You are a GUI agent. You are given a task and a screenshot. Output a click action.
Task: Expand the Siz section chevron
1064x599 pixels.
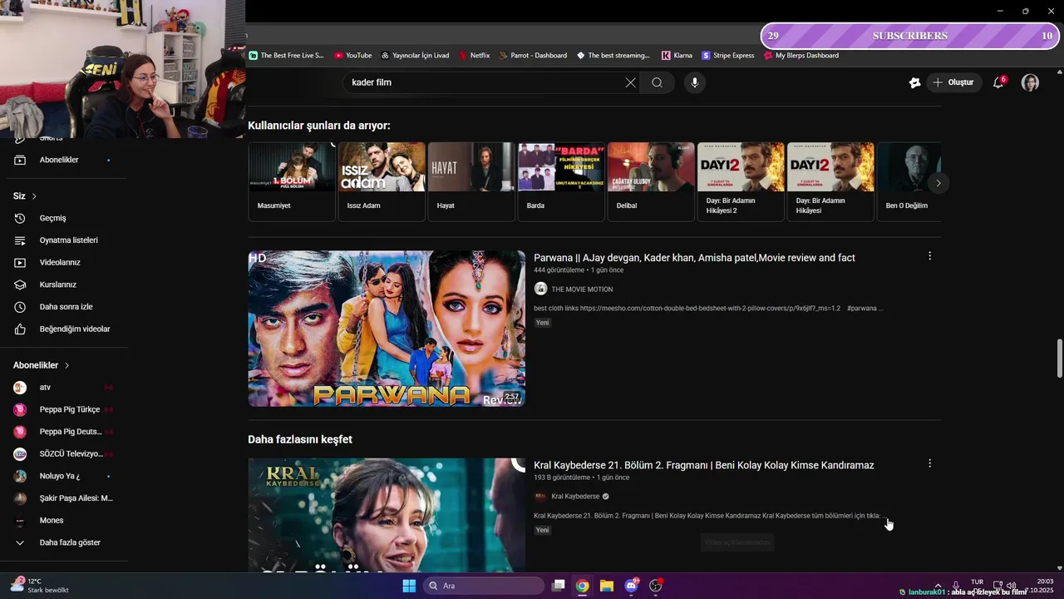click(x=34, y=196)
